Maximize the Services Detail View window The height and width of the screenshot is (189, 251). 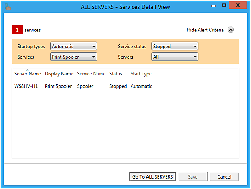pos(224,5)
